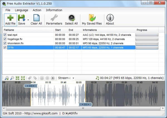Viewport: 167px width, 118px height.
Task: Open the About info icon
Action: (110, 18)
